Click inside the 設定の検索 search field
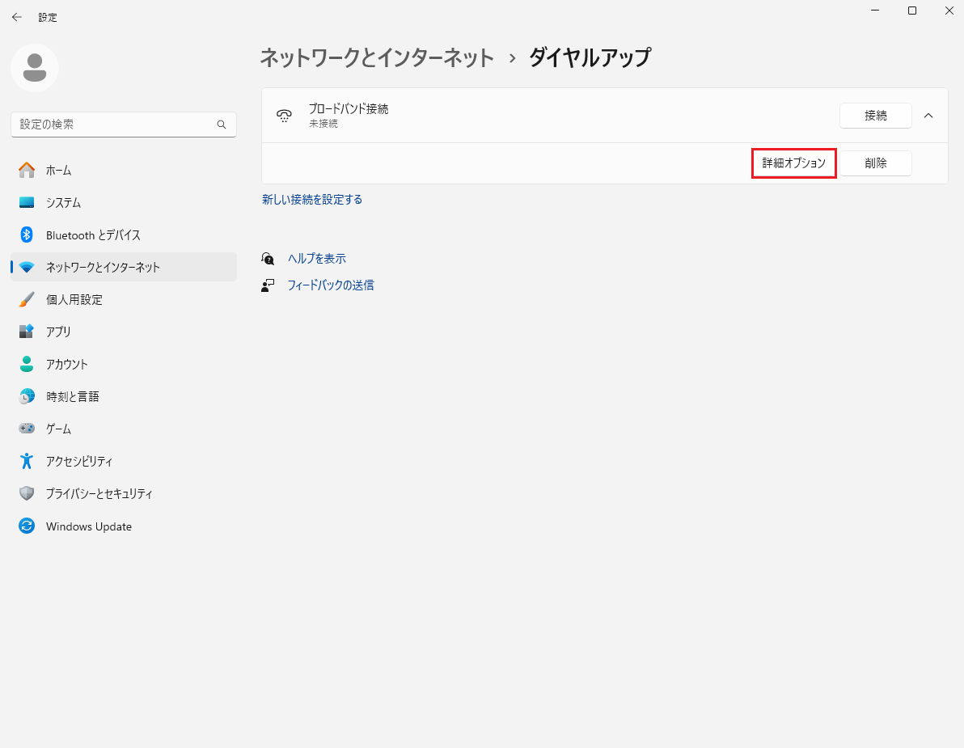The width and height of the screenshot is (964, 748). click(x=123, y=125)
